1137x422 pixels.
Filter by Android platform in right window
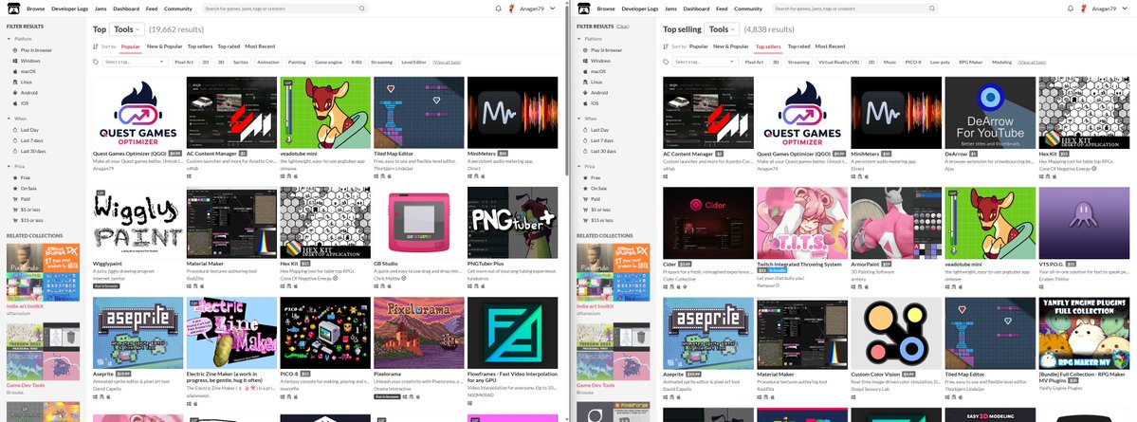pos(596,93)
